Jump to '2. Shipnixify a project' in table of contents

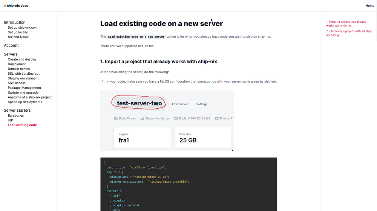pyautogui.click(x=349, y=33)
